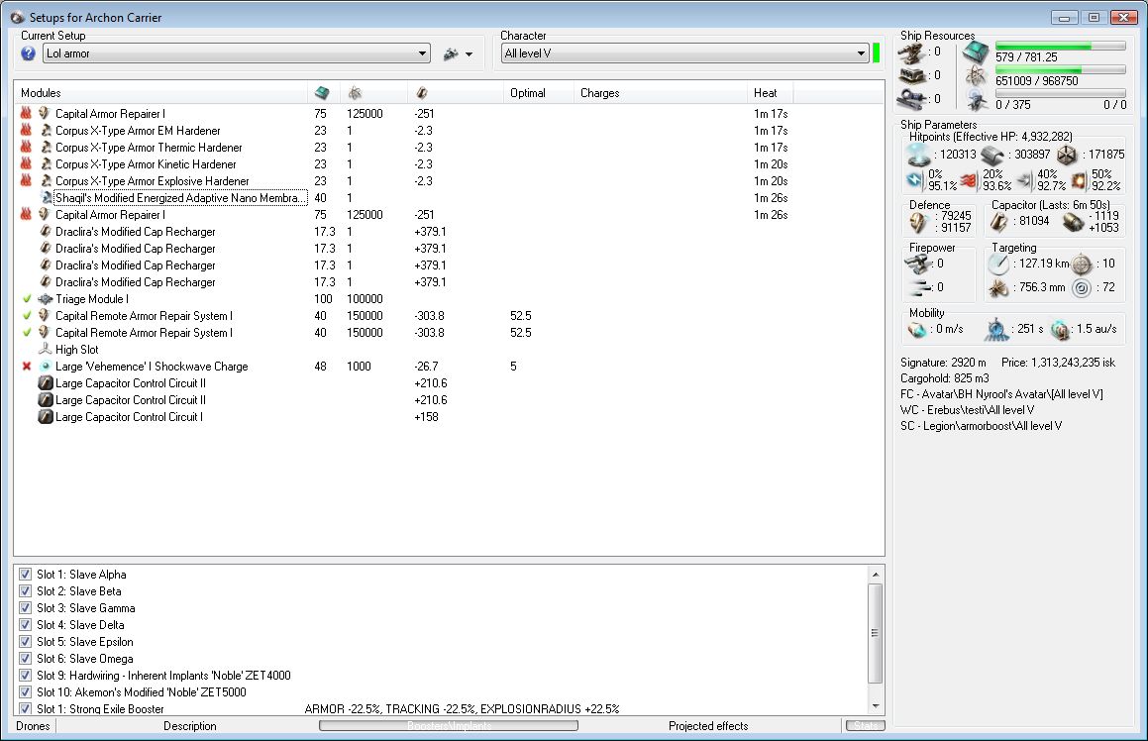Viewport: 1148px width, 741px height.
Task: Open the Character 'All level V' dropdown
Action: point(684,53)
